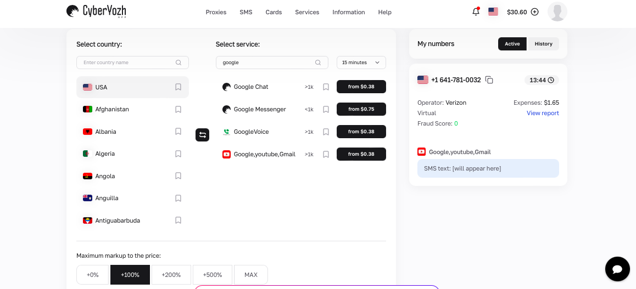Open the Services menu
The height and width of the screenshot is (289, 636).
tap(307, 12)
